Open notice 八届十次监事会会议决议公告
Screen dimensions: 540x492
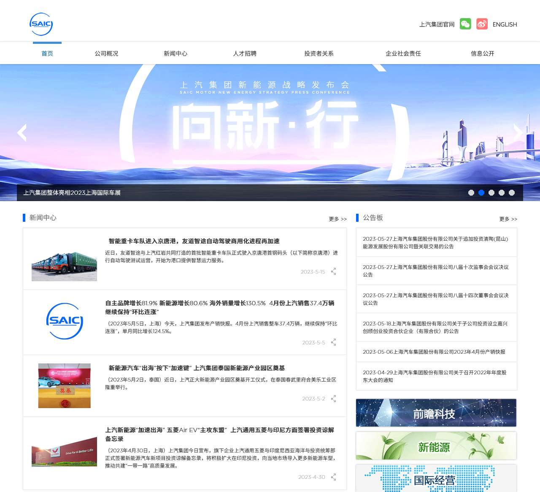436,271
